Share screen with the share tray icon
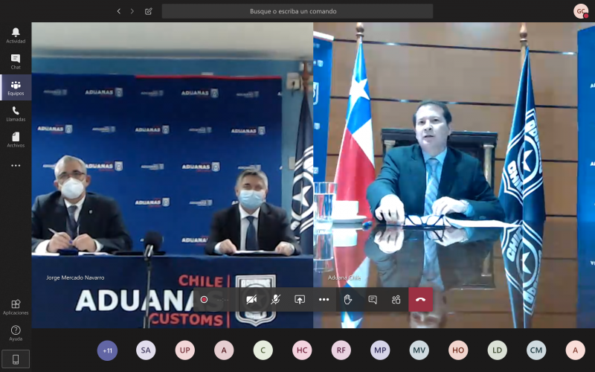Image resolution: width=595 pixels, height=372 pixels. click(300, 300)
